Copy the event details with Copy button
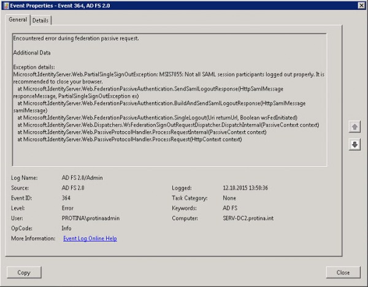Viewport: 368px width, 287px height. pos(24,272)
